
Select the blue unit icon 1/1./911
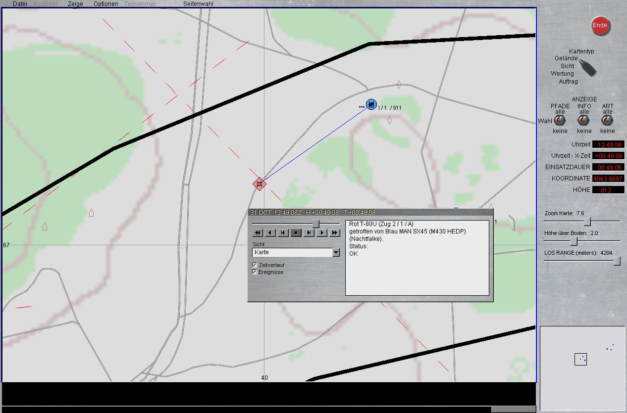pos(371,104)
